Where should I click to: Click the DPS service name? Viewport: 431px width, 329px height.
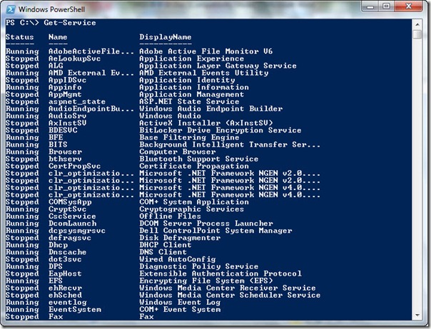[56, 266]
